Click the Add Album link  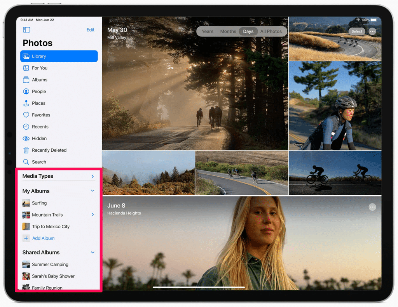click(x=43, y=238)
